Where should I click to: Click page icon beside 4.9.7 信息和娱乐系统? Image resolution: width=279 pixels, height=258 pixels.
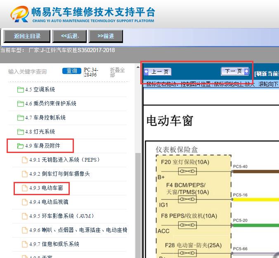pyautogui.click(x=24, y=244)
